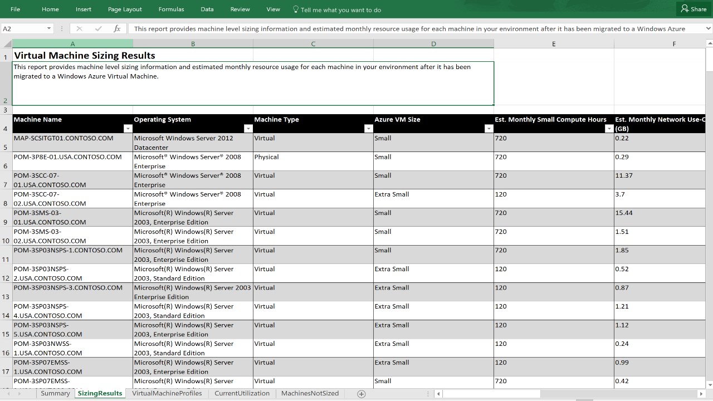The image size is (713, 401).
Task: Select row 13 header
Action: tap(6, 292)
